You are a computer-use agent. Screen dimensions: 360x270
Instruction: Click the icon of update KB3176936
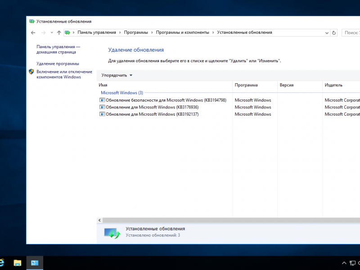(x=102, y=107)
